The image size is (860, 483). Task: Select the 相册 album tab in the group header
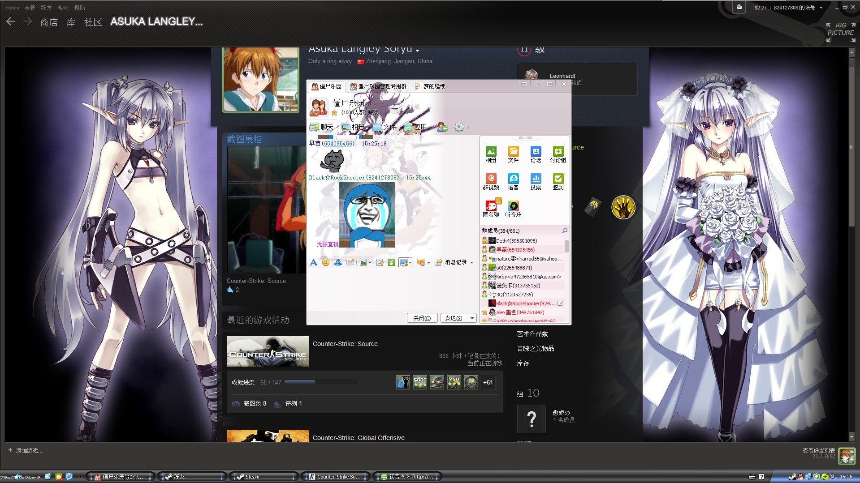pos(353,127)
